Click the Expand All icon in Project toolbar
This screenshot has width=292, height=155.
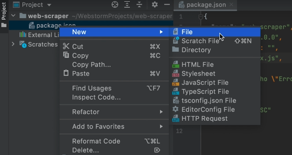click(127, 5)
